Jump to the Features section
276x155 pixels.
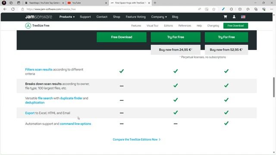tap(136, 26)
